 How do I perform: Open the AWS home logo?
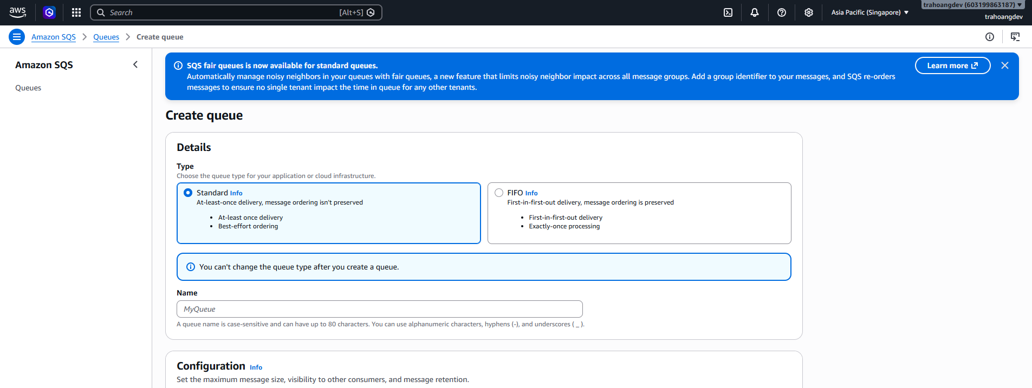pyautogui.click(x=17, y=12)
